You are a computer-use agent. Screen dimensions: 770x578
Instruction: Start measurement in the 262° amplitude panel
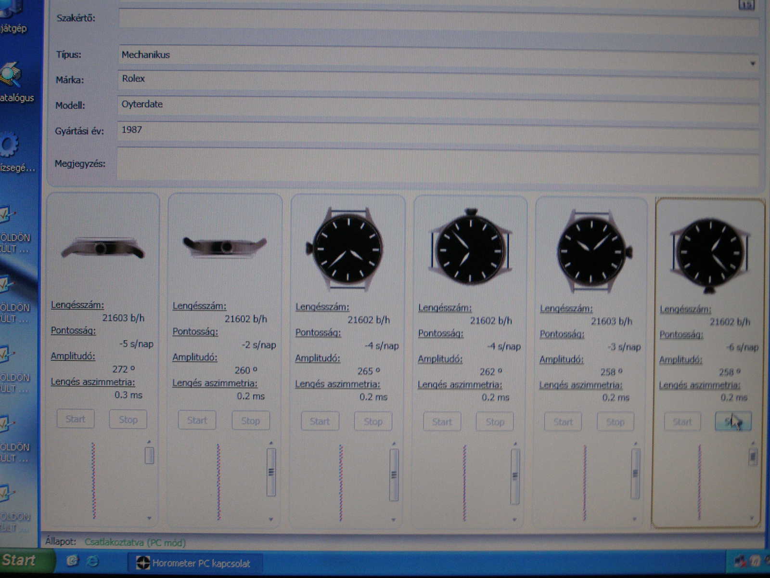[x=442, y=422]
